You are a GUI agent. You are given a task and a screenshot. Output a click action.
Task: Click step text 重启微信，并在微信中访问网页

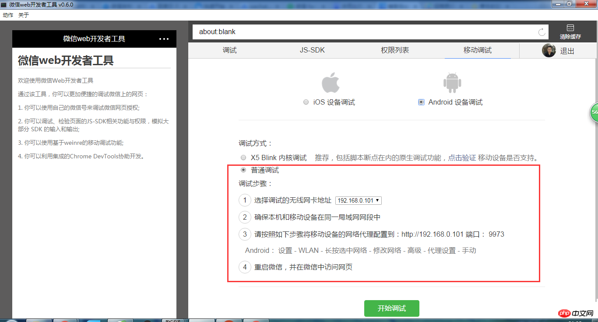tap(303, 267)
